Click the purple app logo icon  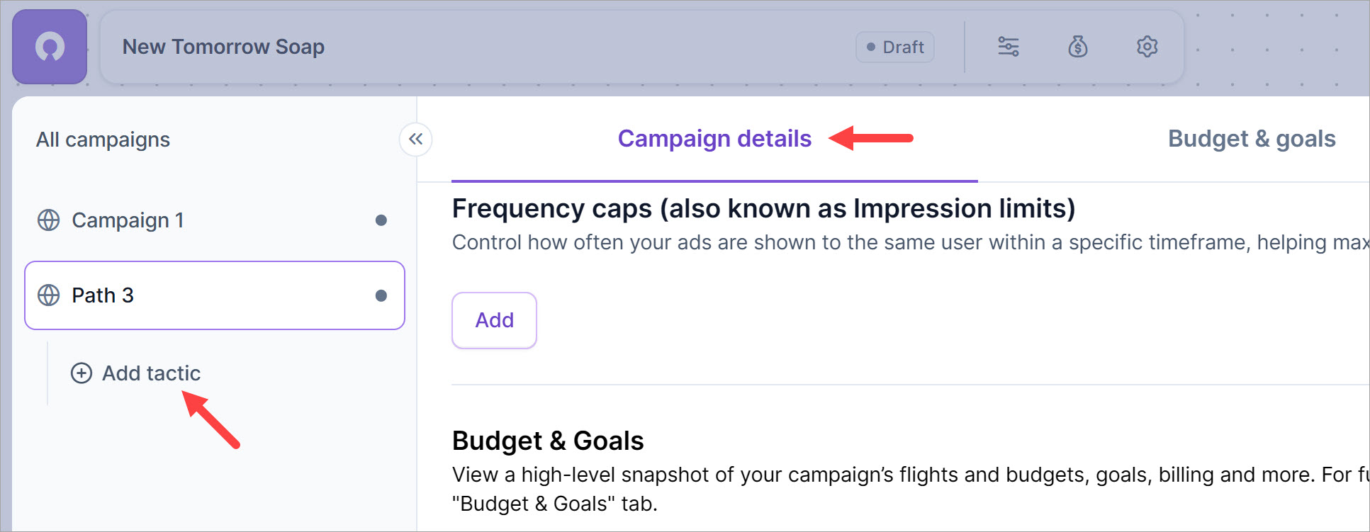pos(50,47)
